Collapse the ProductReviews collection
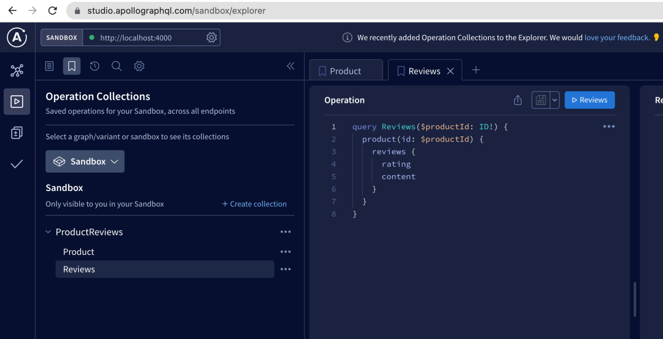This screenshot has width=663, height=339. coord(48,232)
